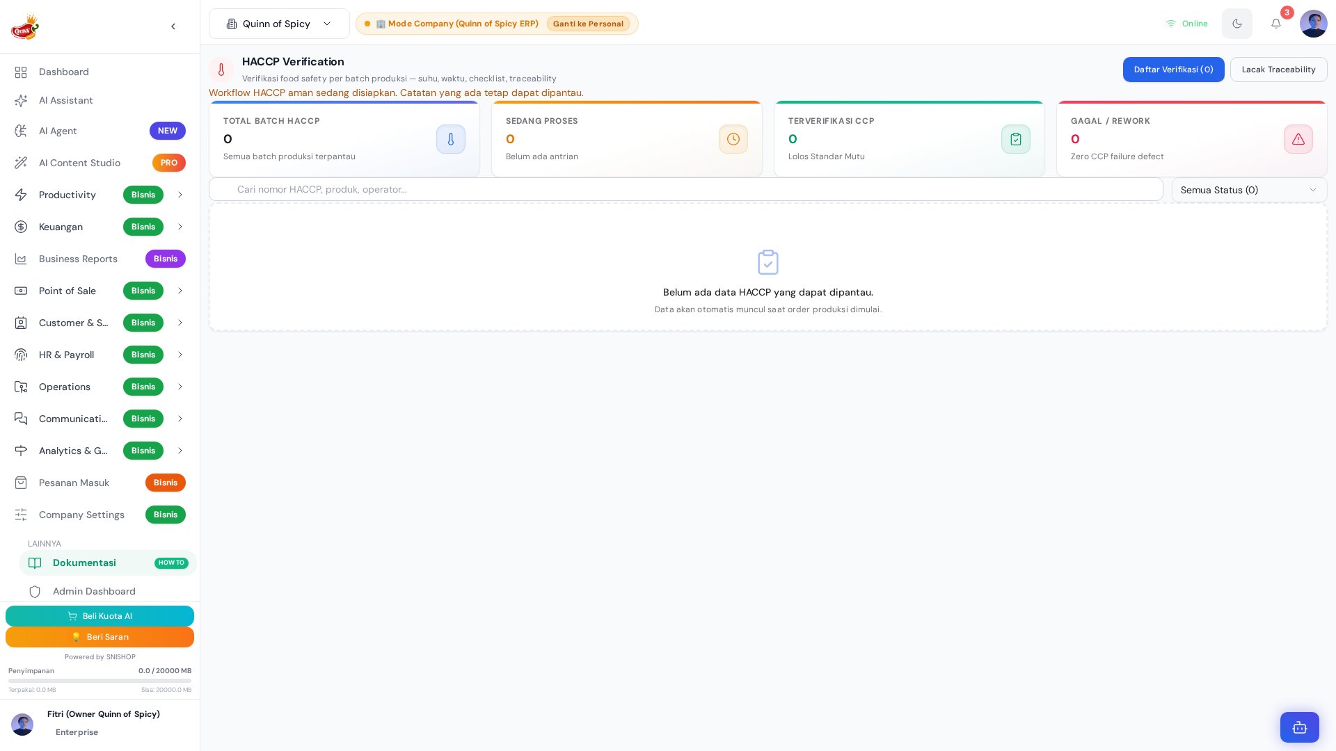Screen dimensions: 1336x751
Task: Click Beri Saran button
Action: [x=100, y=637]
